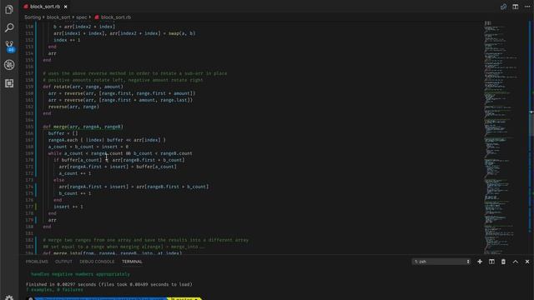The image size is (534, 300).
Task: Click the 'insert += 1' line
Action: point(68,207)
